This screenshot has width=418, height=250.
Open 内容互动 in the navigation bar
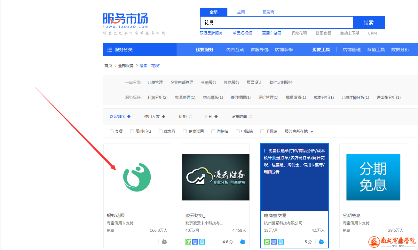click(x=235, y=50)
